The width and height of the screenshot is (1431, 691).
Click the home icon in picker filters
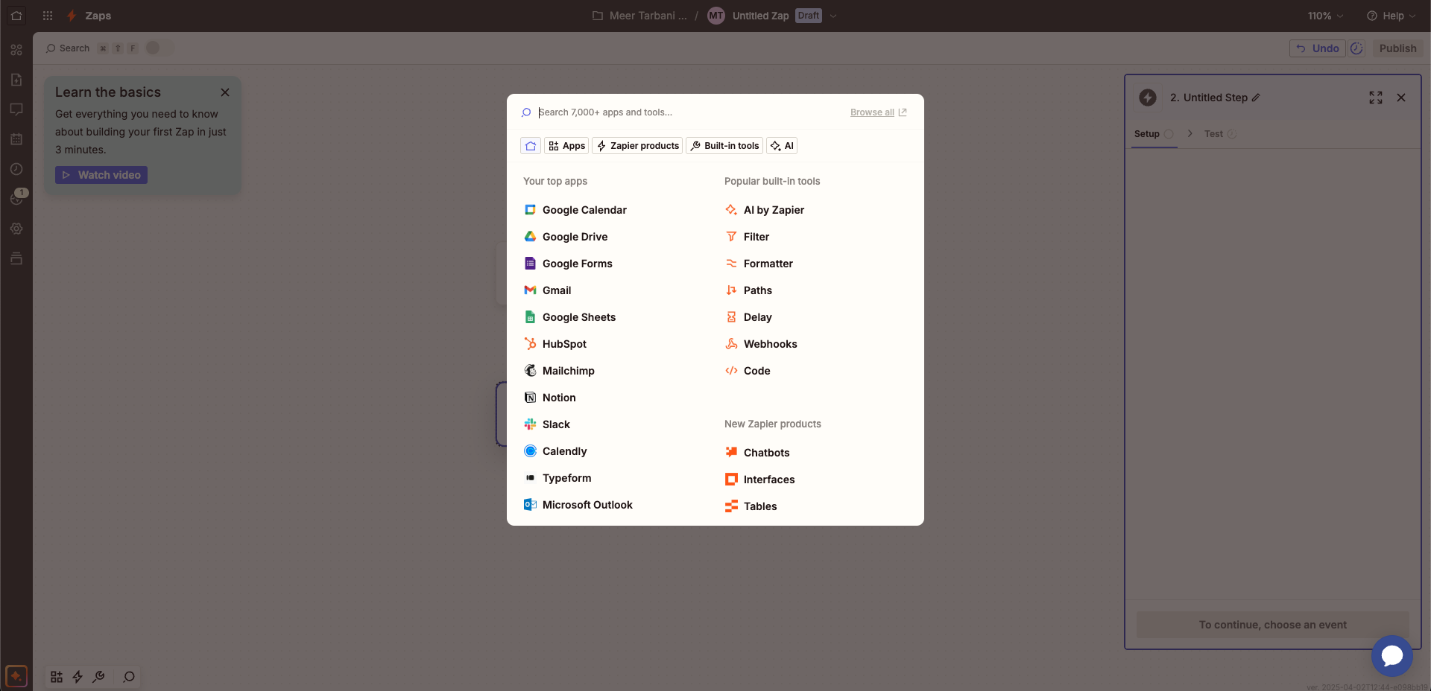point(531,146)
